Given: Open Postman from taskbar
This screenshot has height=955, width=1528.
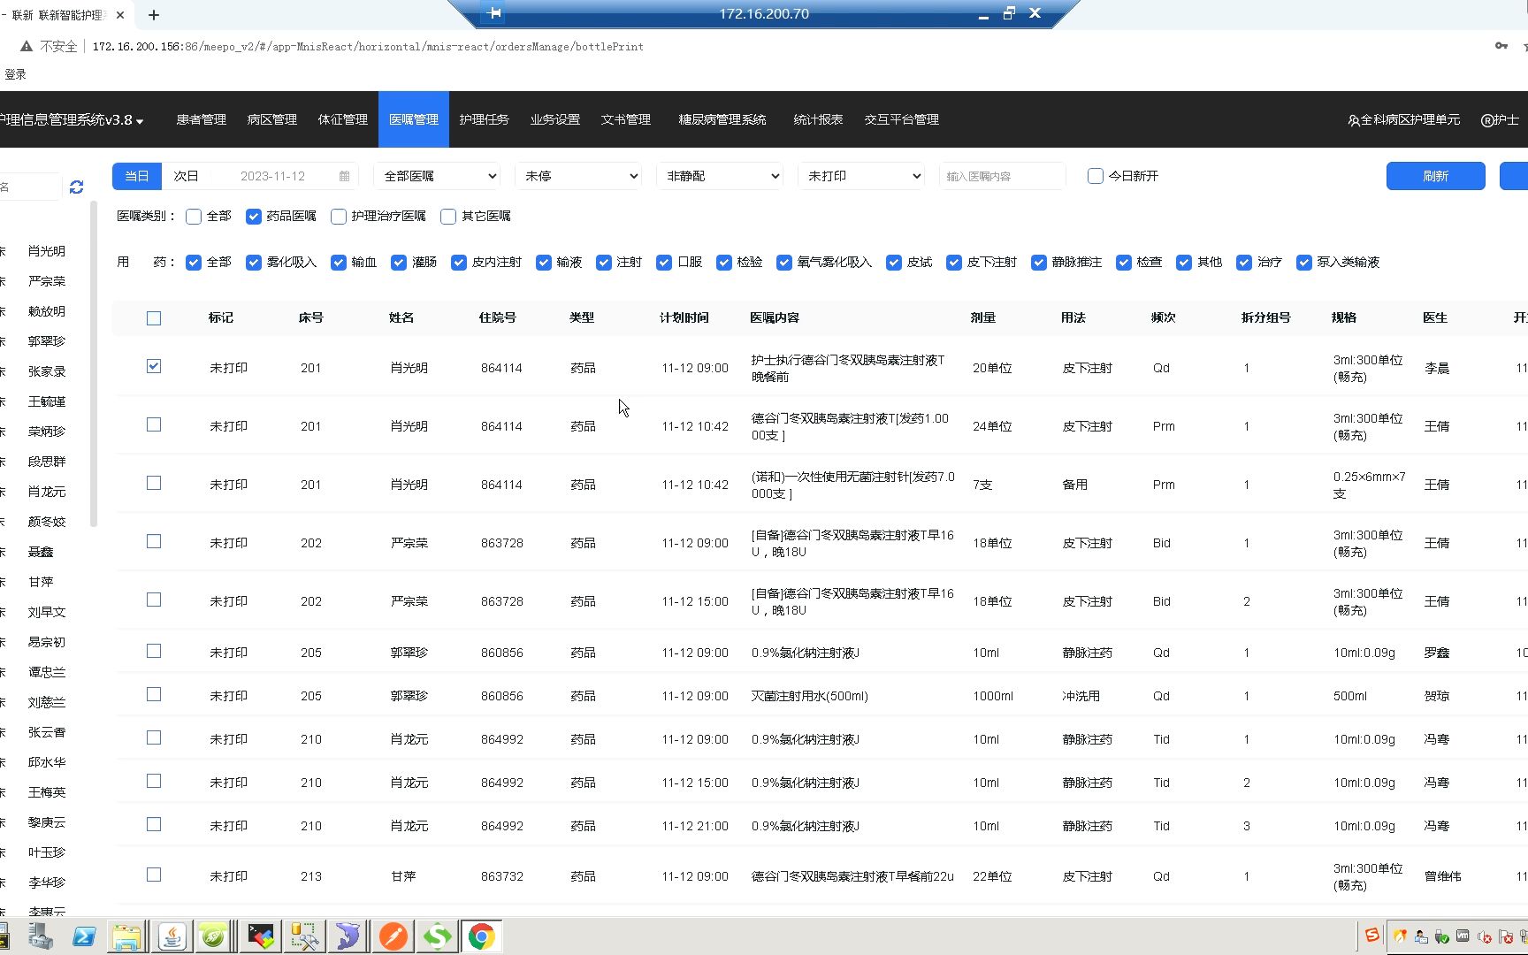Looking at the screenshot, I should (393, 936).
